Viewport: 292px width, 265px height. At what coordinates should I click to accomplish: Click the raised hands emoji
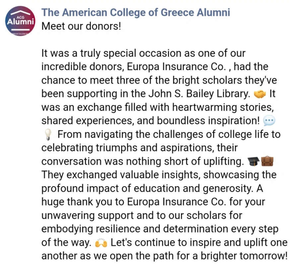pyautogui.click(x=101, y=243)
